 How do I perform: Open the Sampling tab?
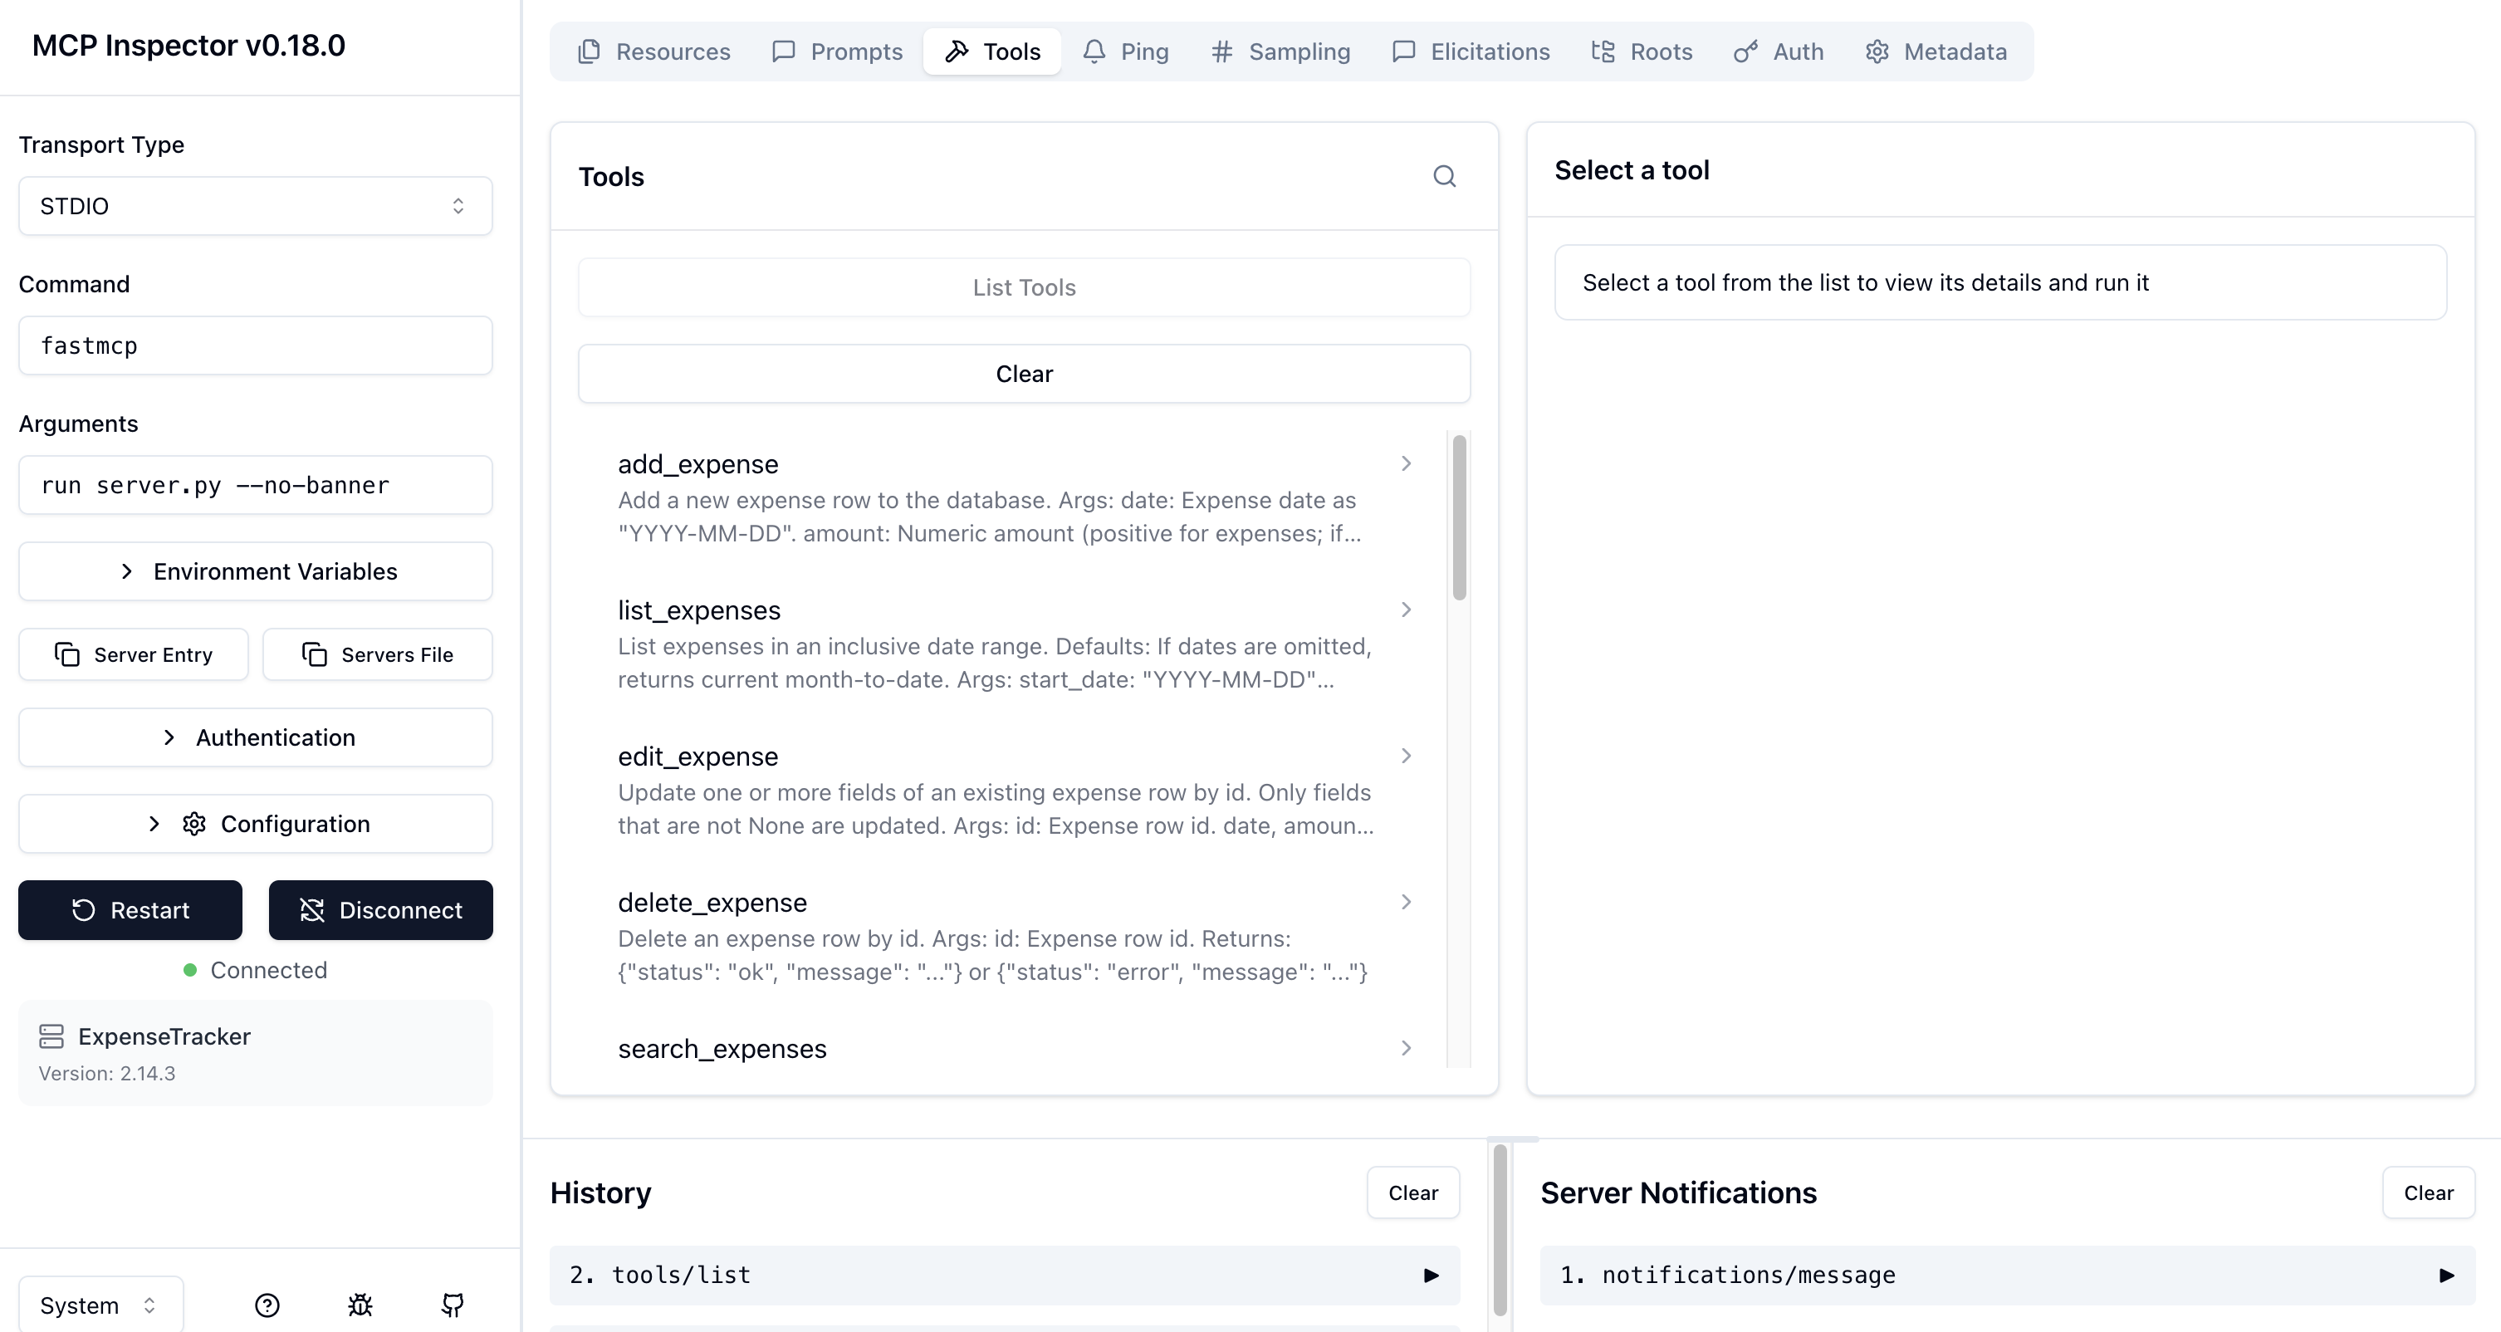click(x=1280, y=51)
